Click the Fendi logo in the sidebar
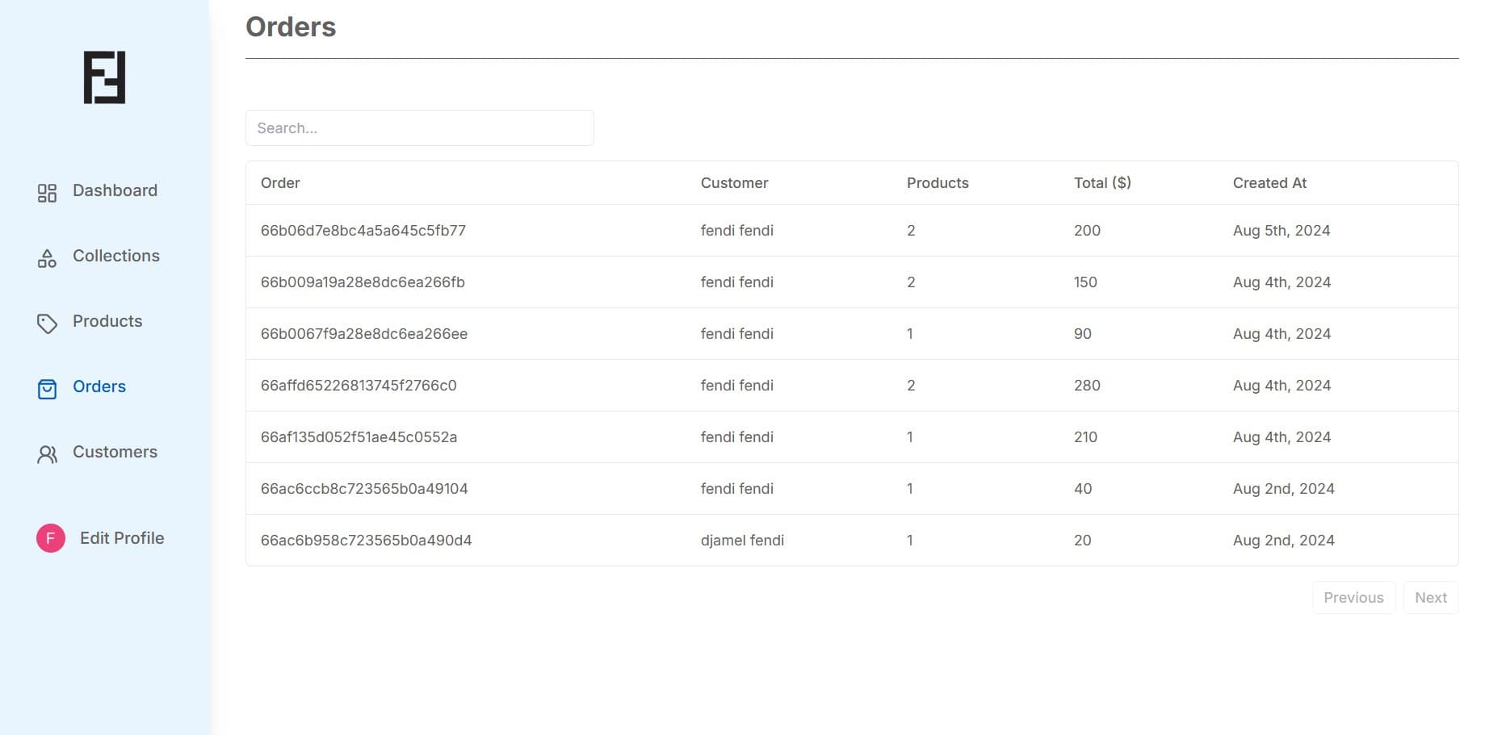This screenshot has width=1485, height=735. 104,77
